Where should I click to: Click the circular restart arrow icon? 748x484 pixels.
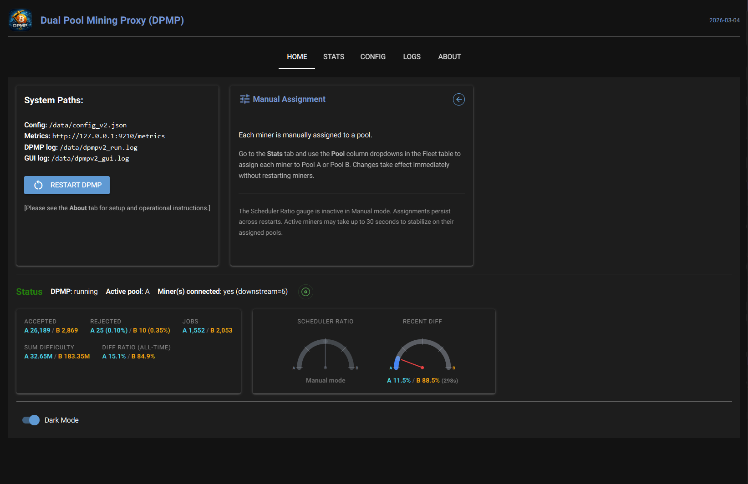(38, 185)
